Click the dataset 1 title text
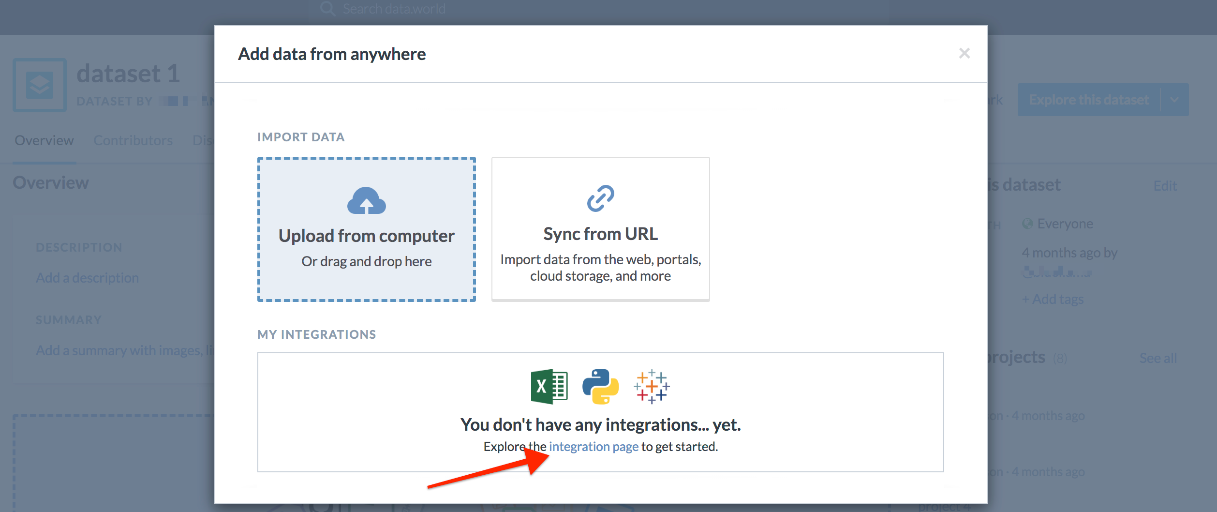 click(x=128, y=74)
